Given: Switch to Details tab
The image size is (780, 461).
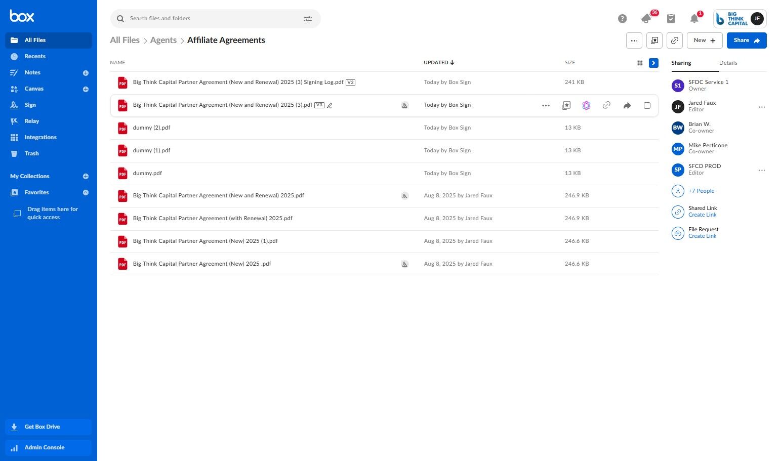Looking at the screenshot, I should (728, 63).
